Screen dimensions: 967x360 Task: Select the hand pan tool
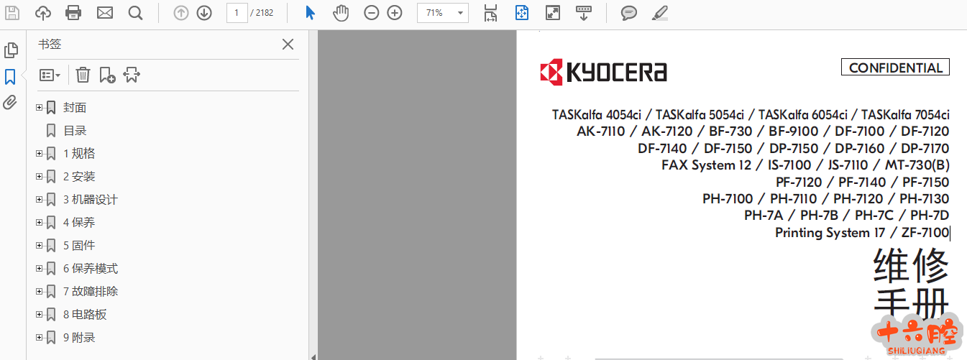tap(341, 13)
